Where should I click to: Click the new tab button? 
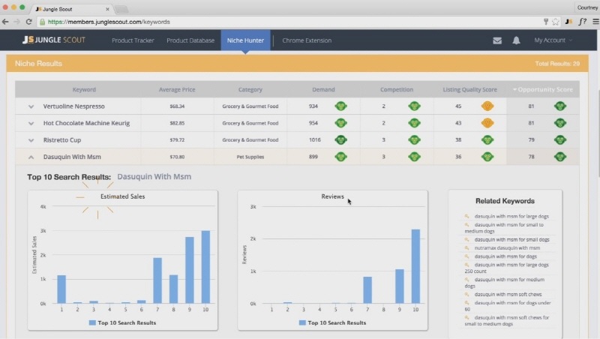pos(121,9)
